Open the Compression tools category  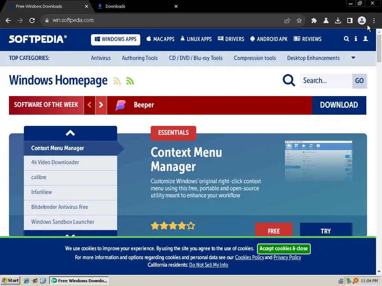click(x=255, y=58)
